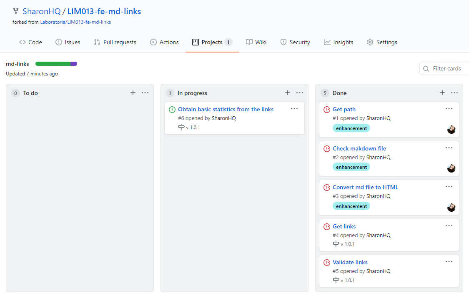Open LIM013-fe-md-links repository link
Screen dimensions: 469x298
(x=104, y=11)
